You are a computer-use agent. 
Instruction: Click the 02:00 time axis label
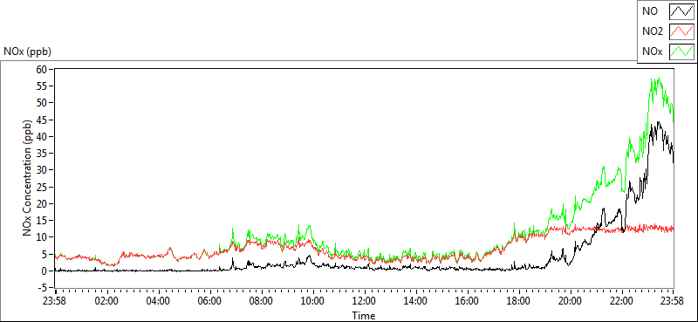point(106,300)
